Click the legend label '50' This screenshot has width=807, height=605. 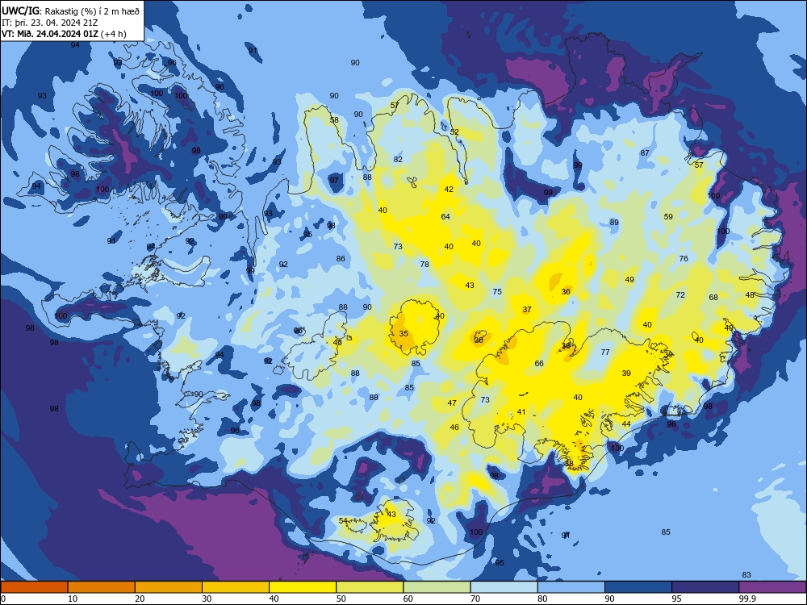(x=341, y=599)
